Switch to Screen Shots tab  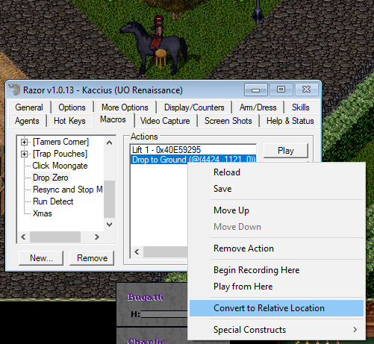[x=228, y=121]
